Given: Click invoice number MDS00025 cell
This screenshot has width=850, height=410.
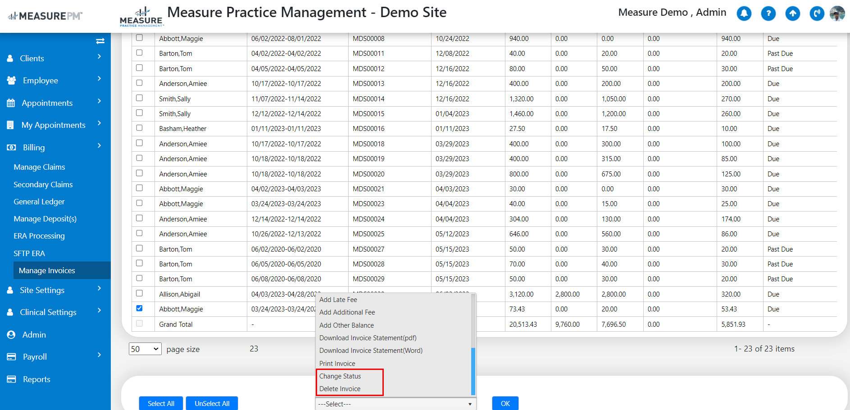Looking at the screenshot, I should (x=390, y=234).
